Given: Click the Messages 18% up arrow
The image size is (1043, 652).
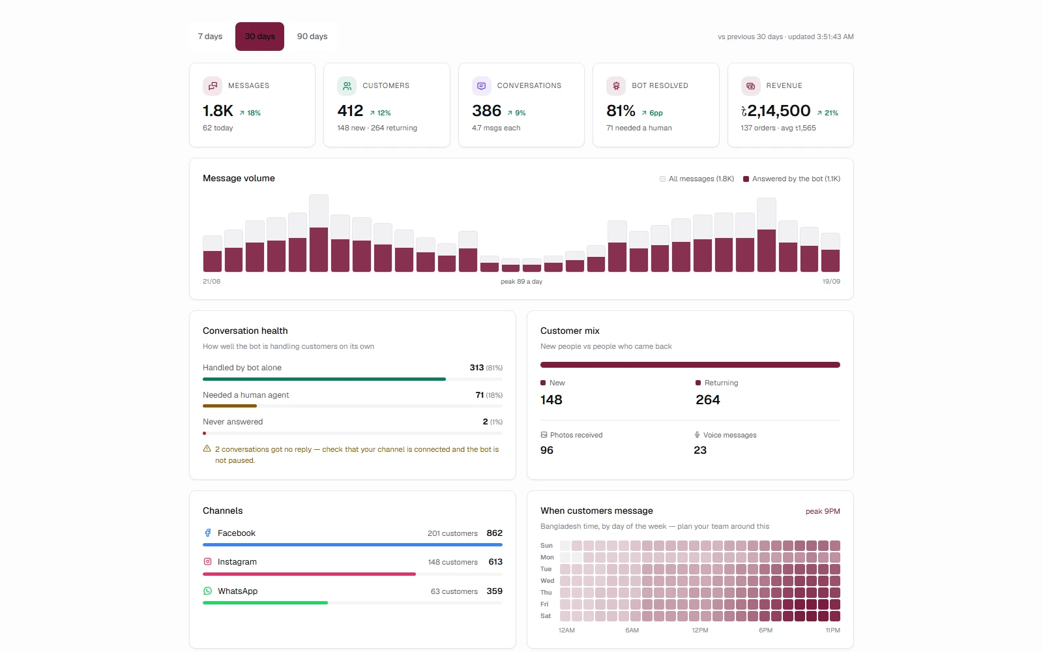Looking at the screenshot, I should 242,113.
